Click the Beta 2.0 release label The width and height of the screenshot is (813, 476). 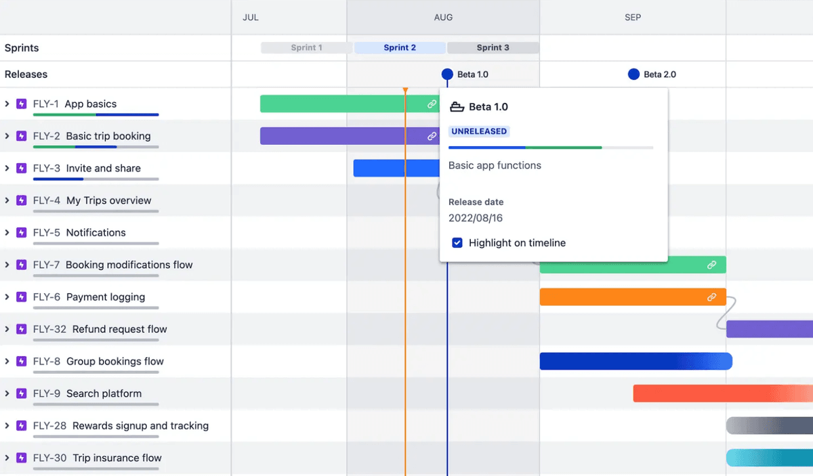660,74
